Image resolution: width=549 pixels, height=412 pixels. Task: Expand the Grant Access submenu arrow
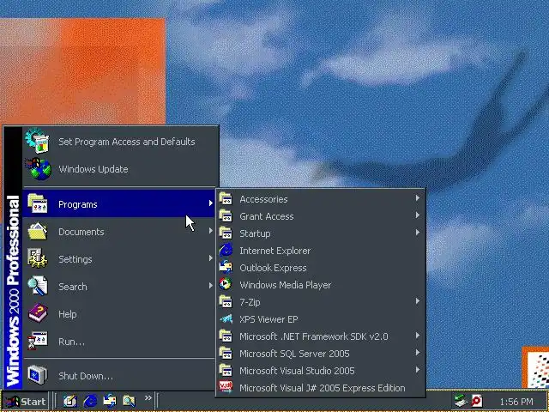coord(418,215)
